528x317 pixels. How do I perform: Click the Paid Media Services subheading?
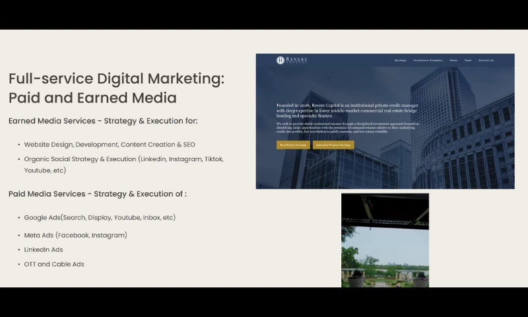click(98, 194)
